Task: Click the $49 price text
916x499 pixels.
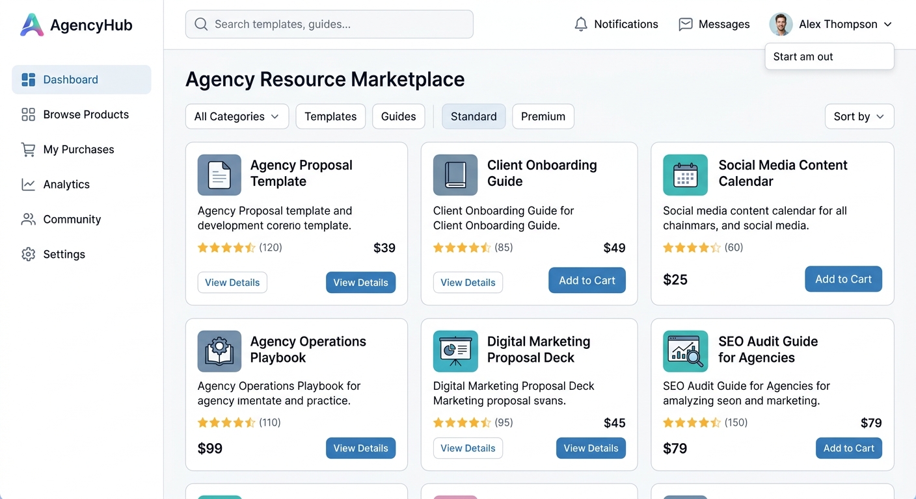Action: click(x=615, y=248)
